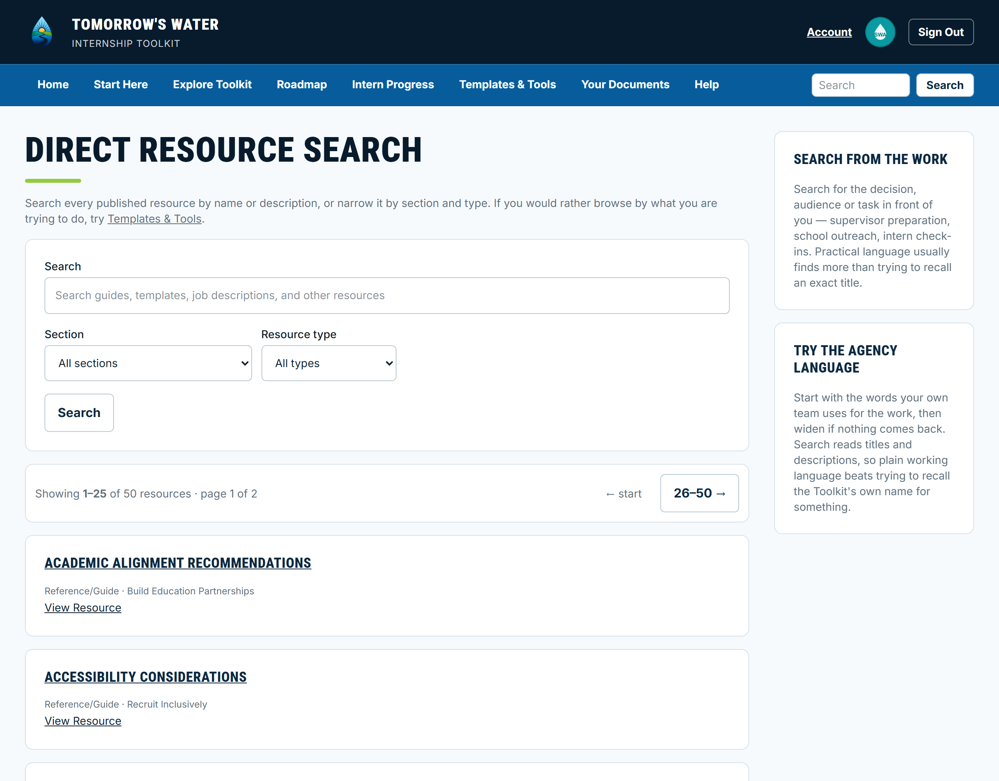This screenshot has width=999, height=781.
Task: Open Accessibility Considerations title link
Action: click(146, 677)
